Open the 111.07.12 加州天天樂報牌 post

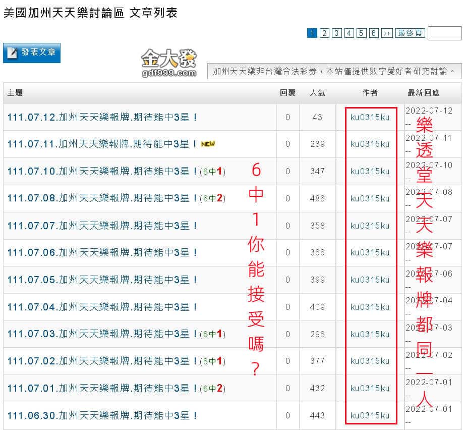[x=102, y=117]
